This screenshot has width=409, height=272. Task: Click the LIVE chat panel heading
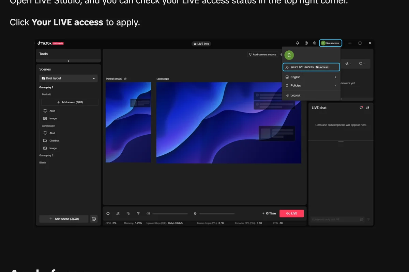click(319, 108)
